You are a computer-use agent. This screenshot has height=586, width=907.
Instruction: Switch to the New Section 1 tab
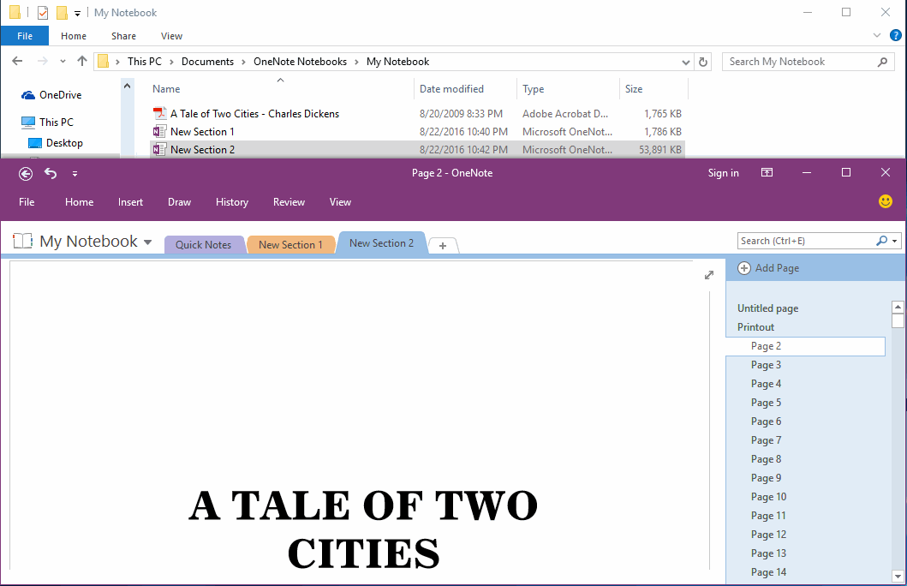coord(290,245)
